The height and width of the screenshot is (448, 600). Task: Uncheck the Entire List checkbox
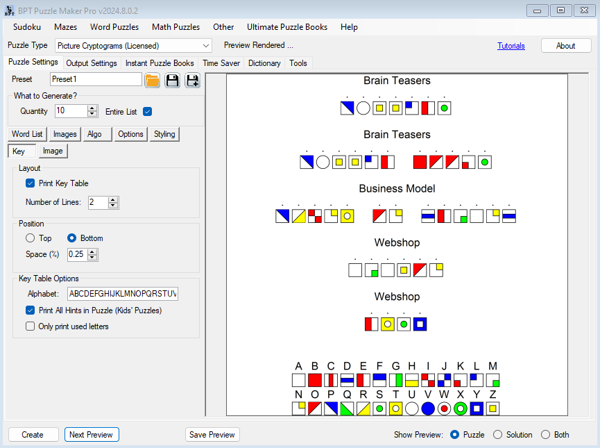pyautogui.click(x=147, y=111)
